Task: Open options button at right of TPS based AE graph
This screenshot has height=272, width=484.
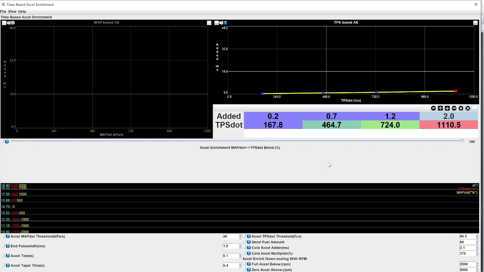Action: (x=475, y=23)
